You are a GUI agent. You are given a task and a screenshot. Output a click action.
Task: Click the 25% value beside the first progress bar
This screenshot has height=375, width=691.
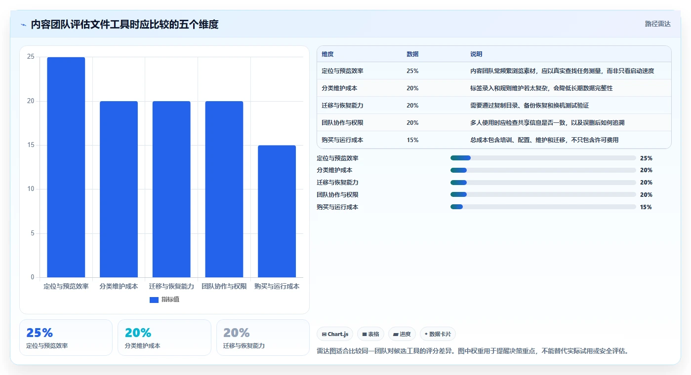tap(646, 158)
